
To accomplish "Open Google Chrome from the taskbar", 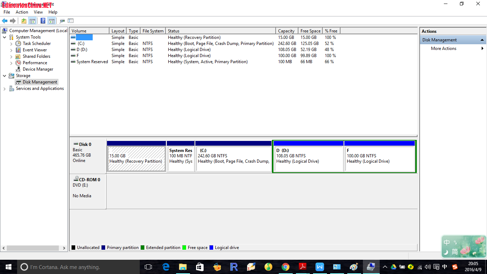I will point(285,267).
